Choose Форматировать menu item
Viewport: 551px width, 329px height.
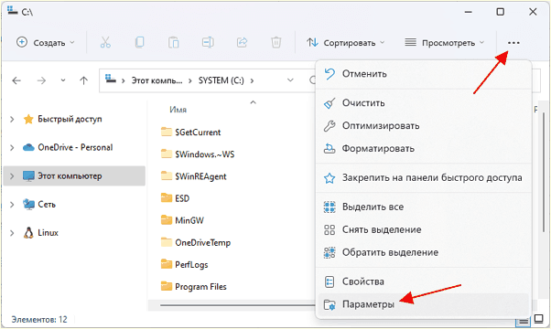(x=424, y=149)
